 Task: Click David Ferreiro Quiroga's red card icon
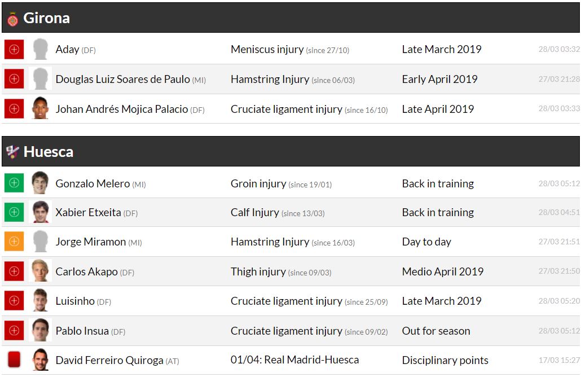tap(14, 360)
